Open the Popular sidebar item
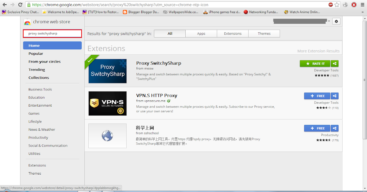Viewport: 367px width, 192px height. pos(36,54)
